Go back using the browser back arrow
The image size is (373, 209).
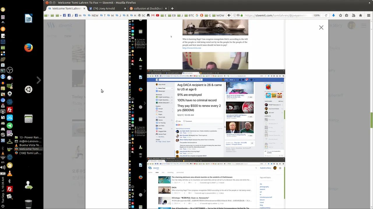[229, 15]
